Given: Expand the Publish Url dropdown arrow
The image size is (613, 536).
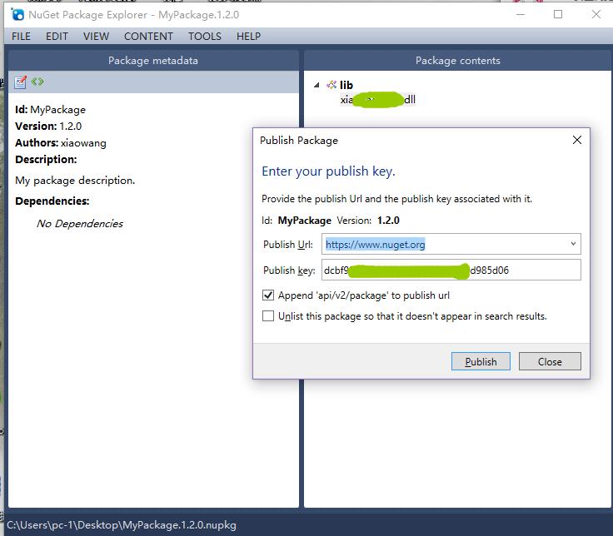Looking at the screenshot, I should (573, 244).
